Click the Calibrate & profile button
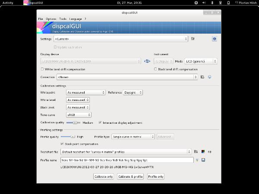 click(x=130, y=176)
